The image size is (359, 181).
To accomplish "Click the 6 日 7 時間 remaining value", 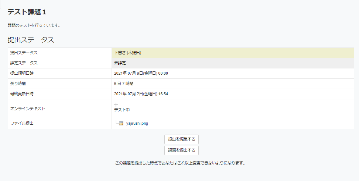I will [123, 84].
